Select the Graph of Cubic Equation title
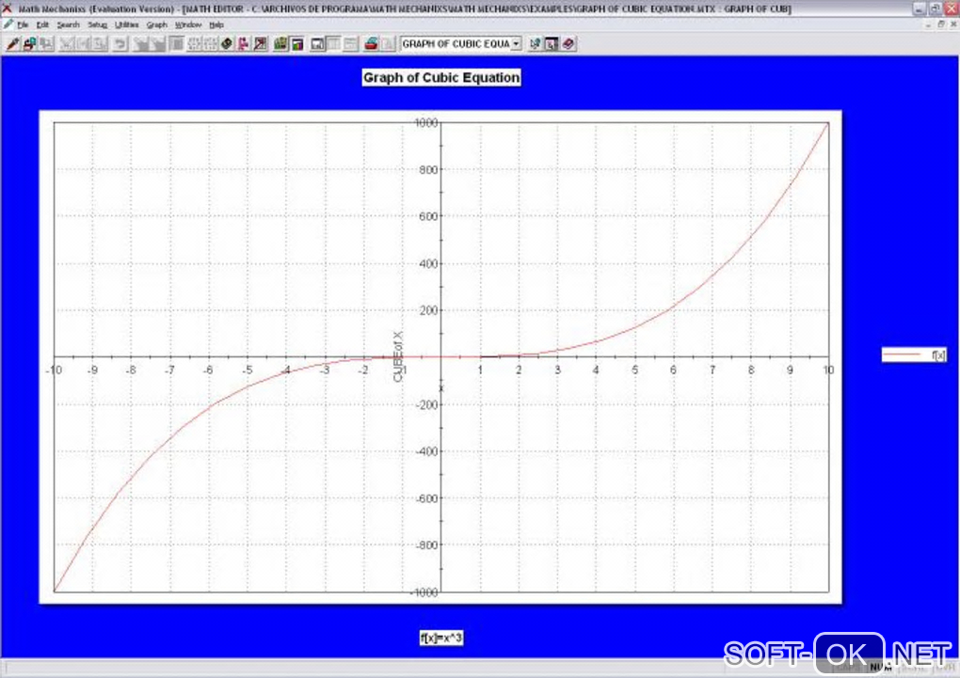Image resolution: width=960 pixels, height=678 pixels. pos(441,78)
